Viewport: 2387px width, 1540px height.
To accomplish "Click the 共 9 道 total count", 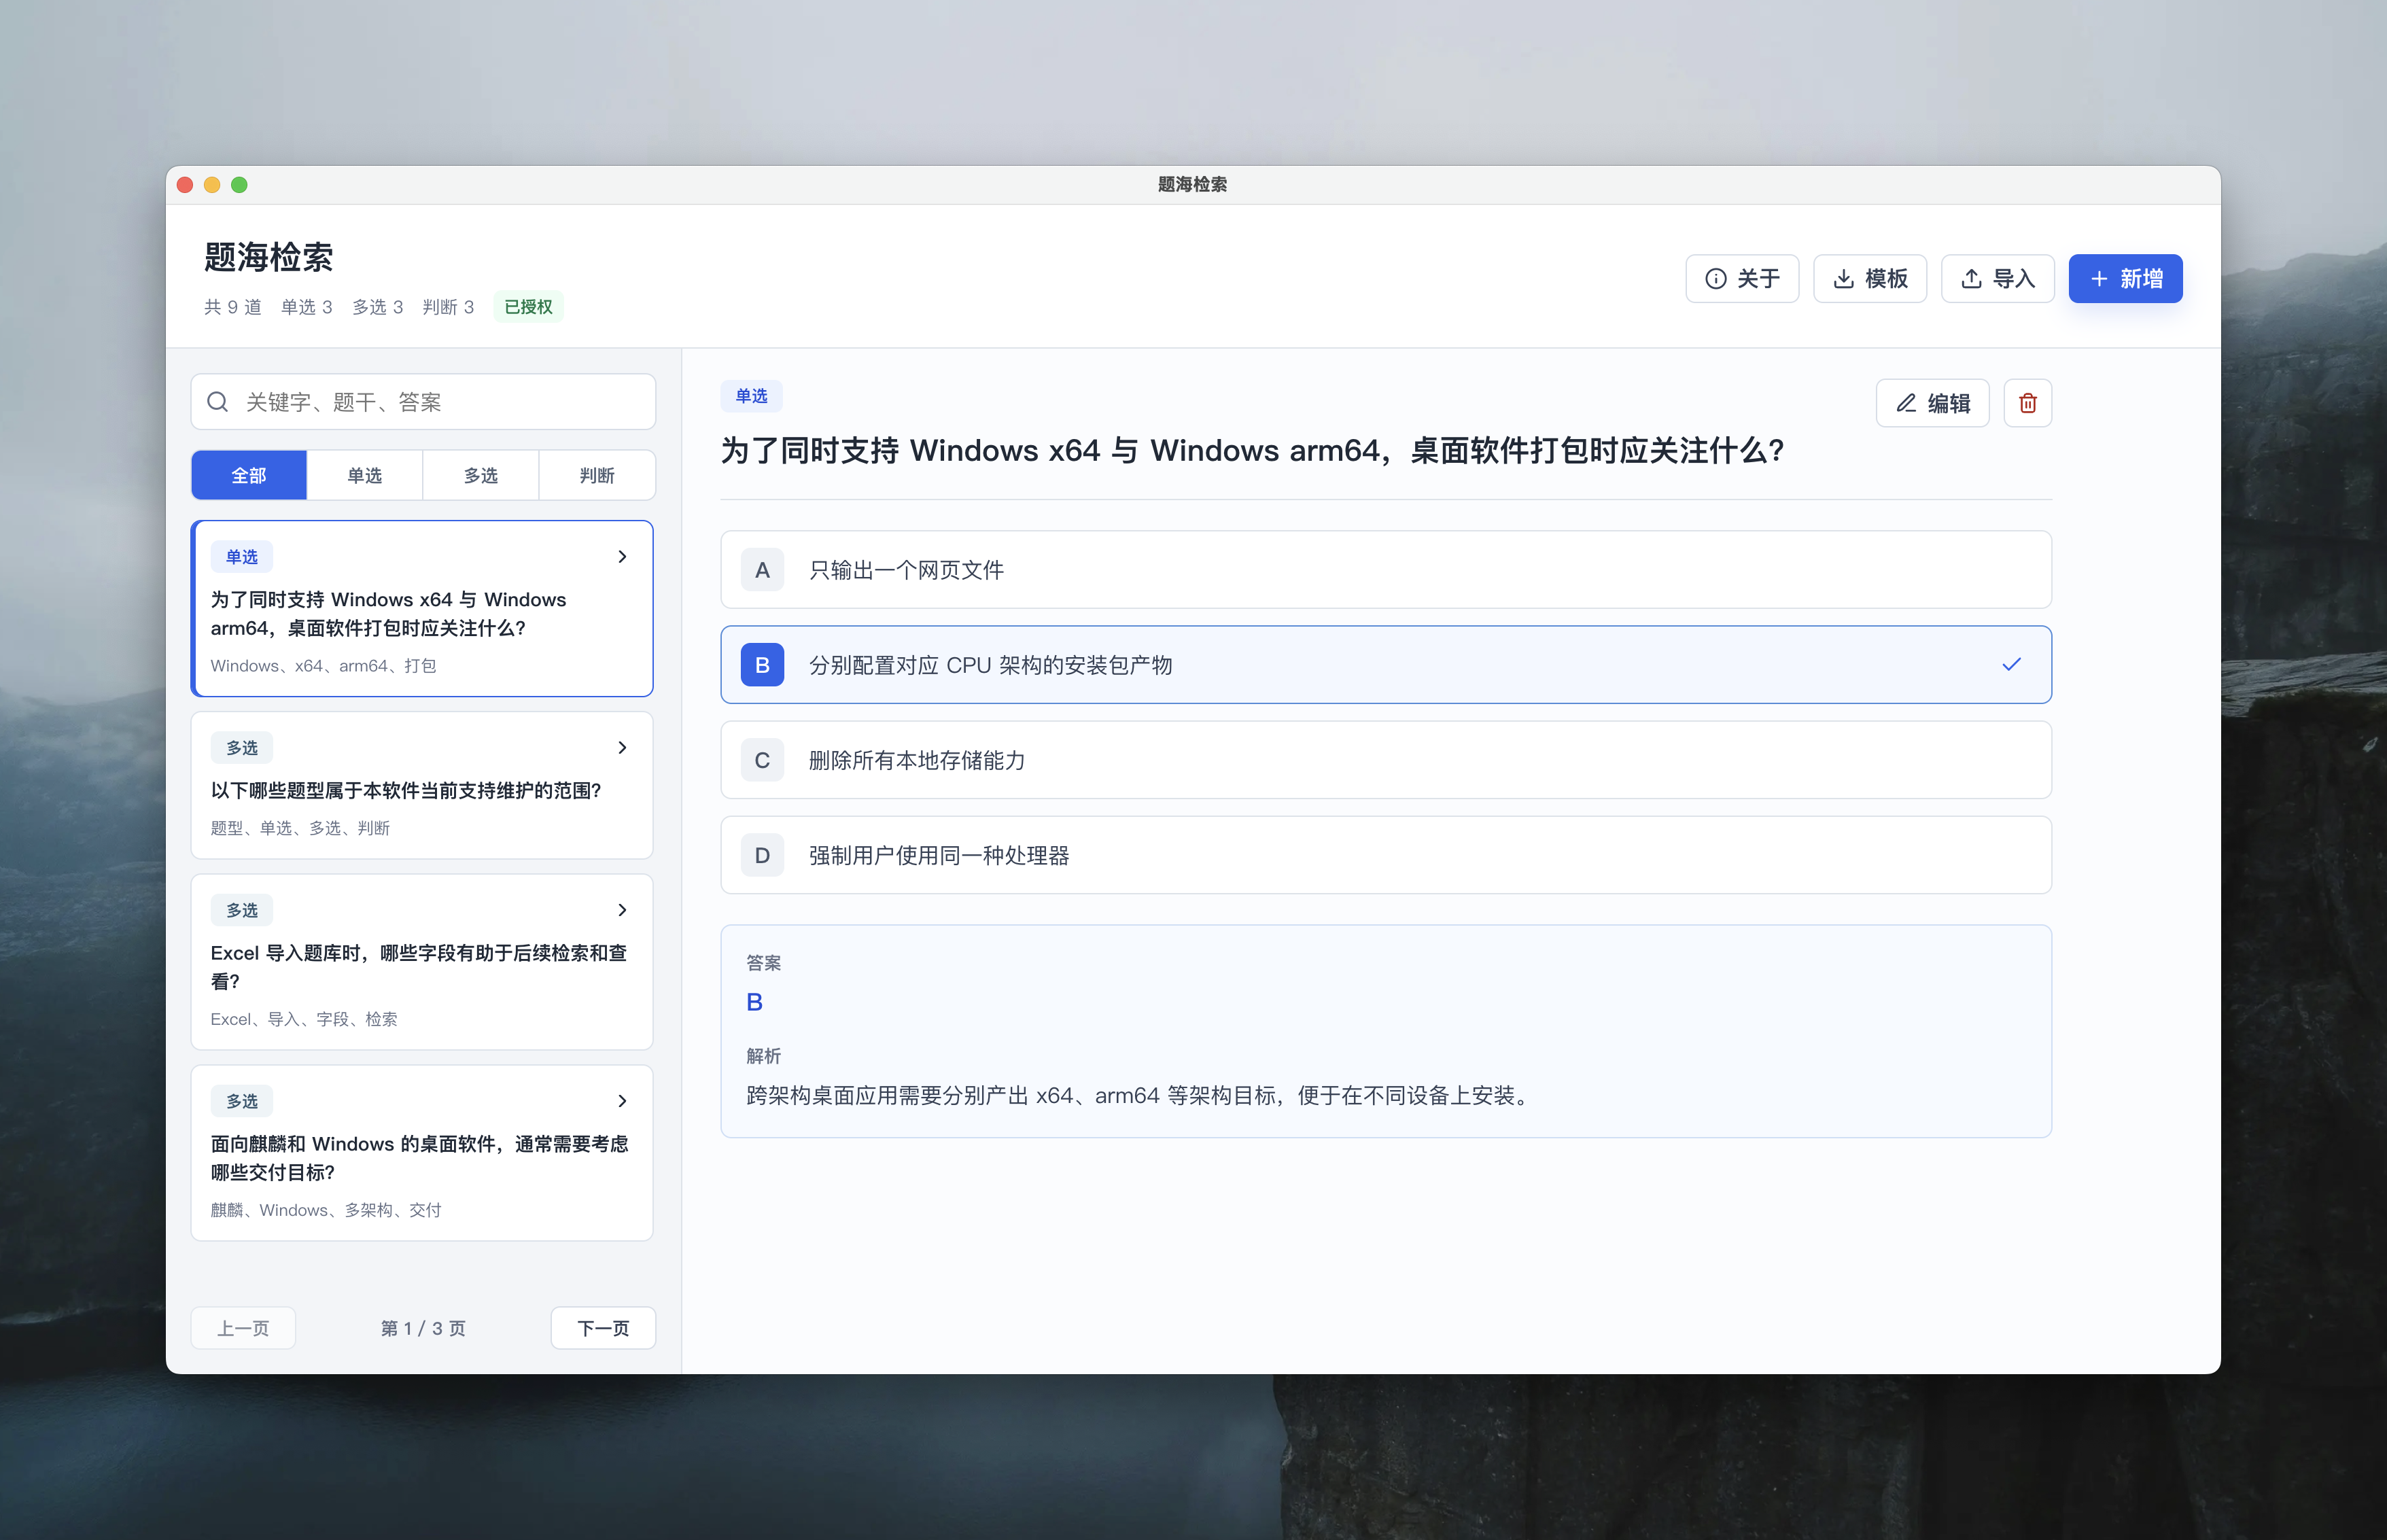I will tap(233, 307).
